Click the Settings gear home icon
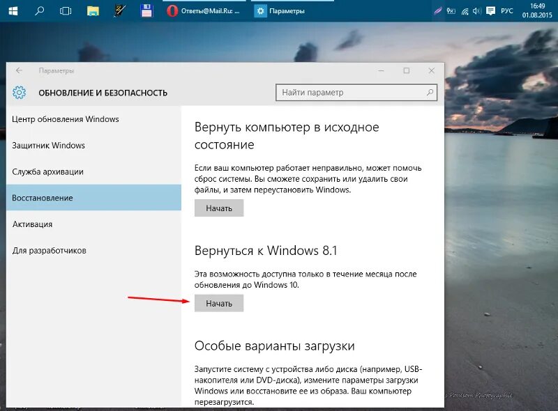 pos(20,93)
